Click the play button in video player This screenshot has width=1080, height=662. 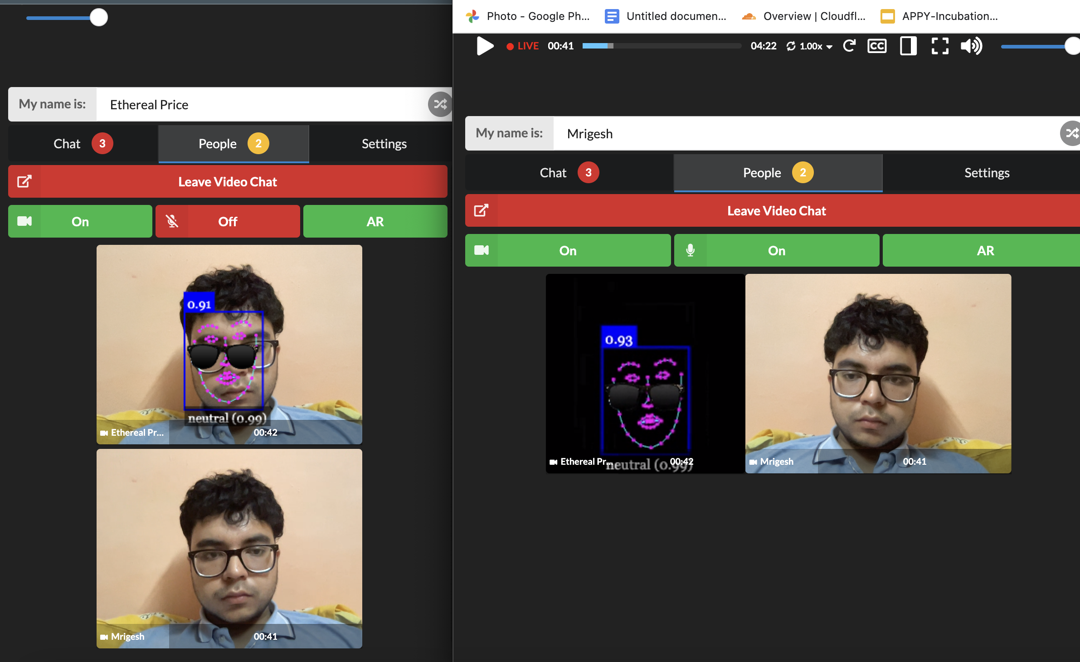click(x=485, y=46)
